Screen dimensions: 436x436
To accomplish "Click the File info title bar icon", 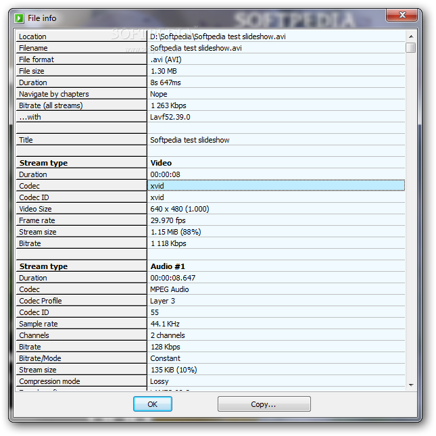I will [19, 18].
